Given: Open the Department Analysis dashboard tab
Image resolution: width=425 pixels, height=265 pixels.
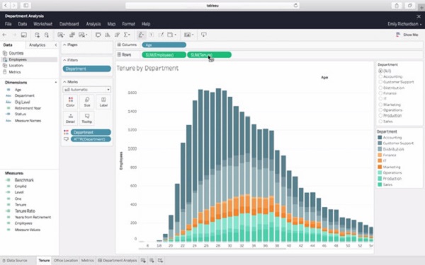Looking at the screenshot, I should 118,260.
